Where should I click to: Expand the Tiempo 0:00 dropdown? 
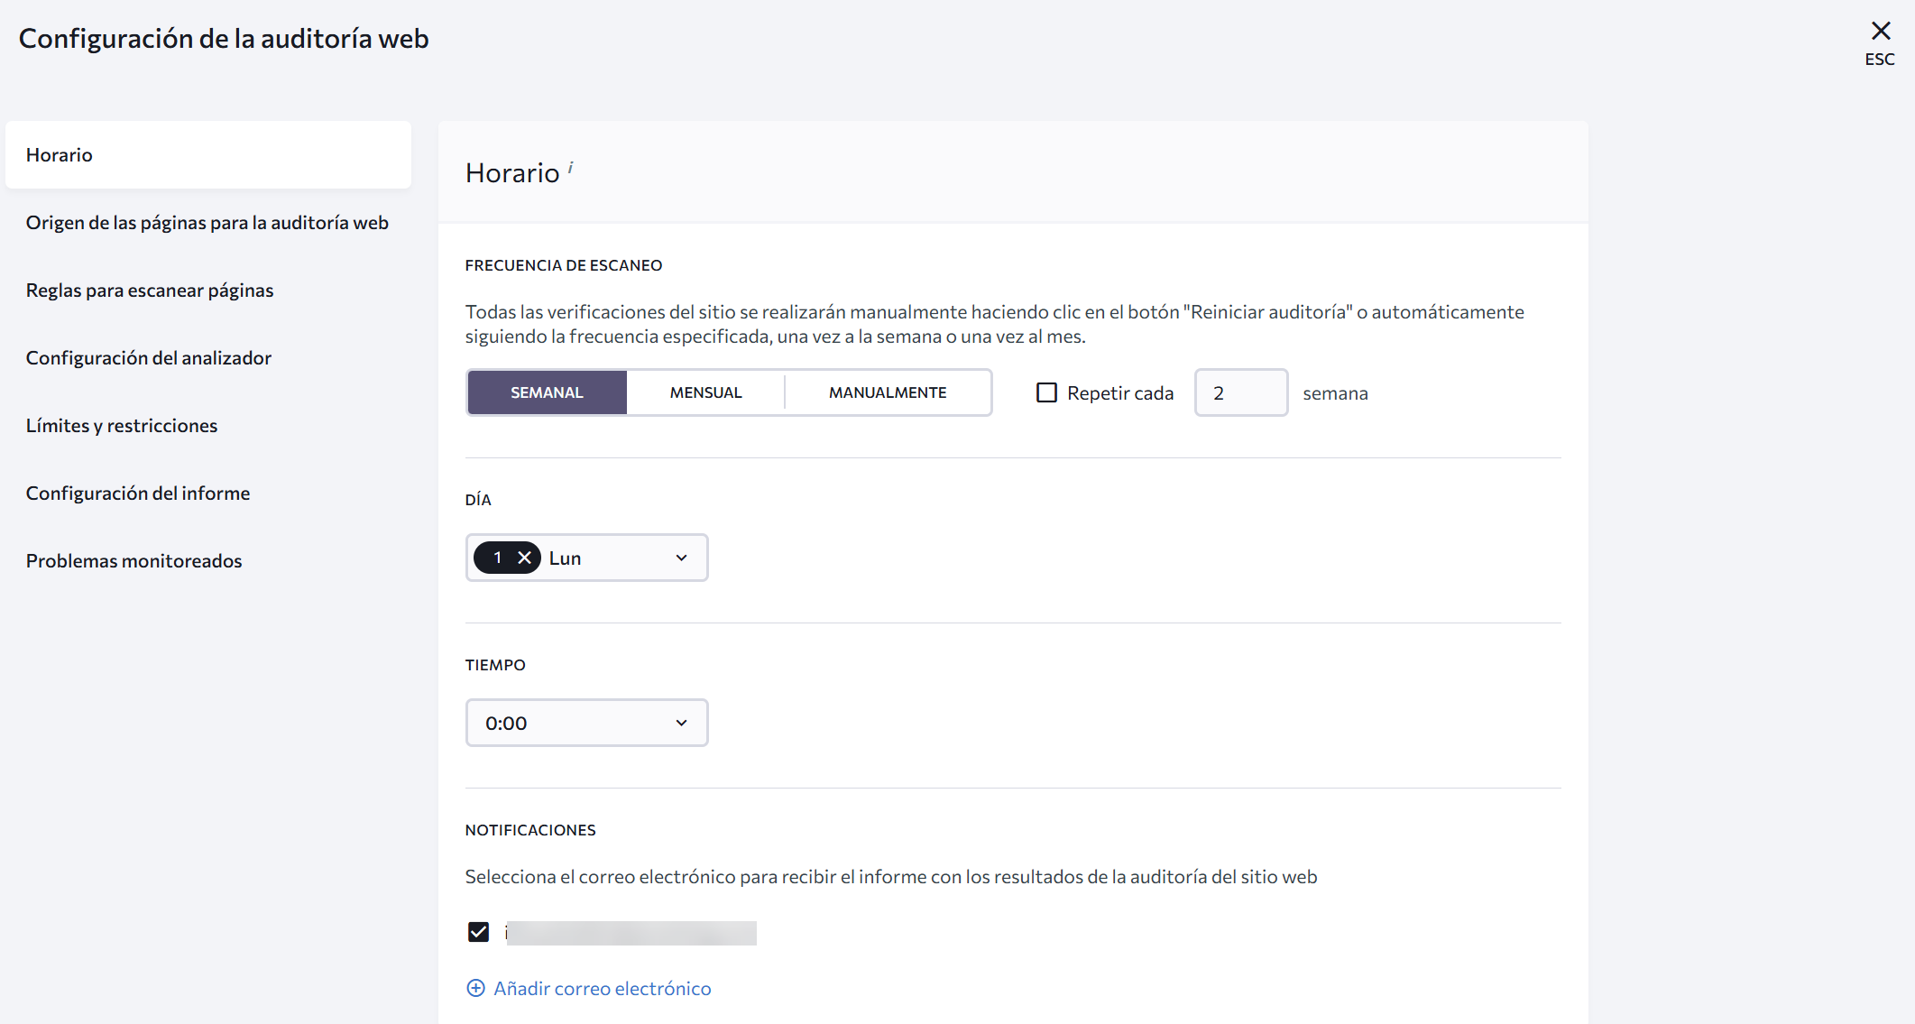[x=586, y=723]
